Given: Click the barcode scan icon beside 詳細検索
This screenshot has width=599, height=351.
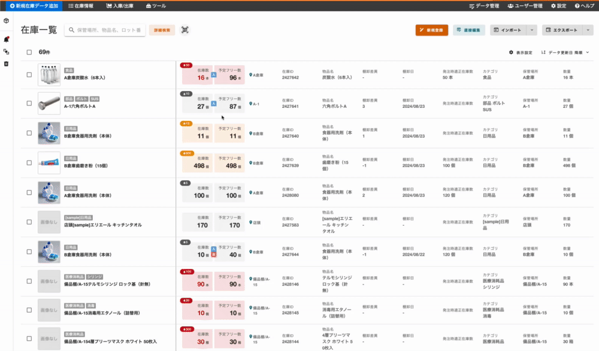Looking at the screenshot, I should (x=185, y=30).
